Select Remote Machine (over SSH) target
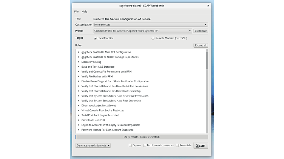The height and width of the screenshot is (159, 284). click(153, 38)
